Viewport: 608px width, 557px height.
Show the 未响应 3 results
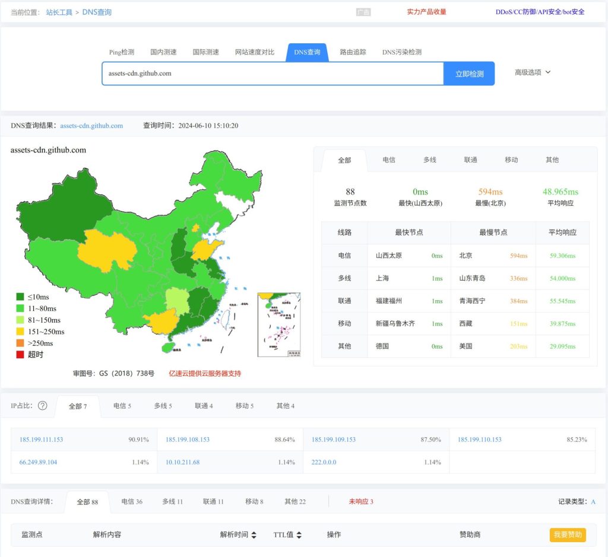tap(361, 502)
